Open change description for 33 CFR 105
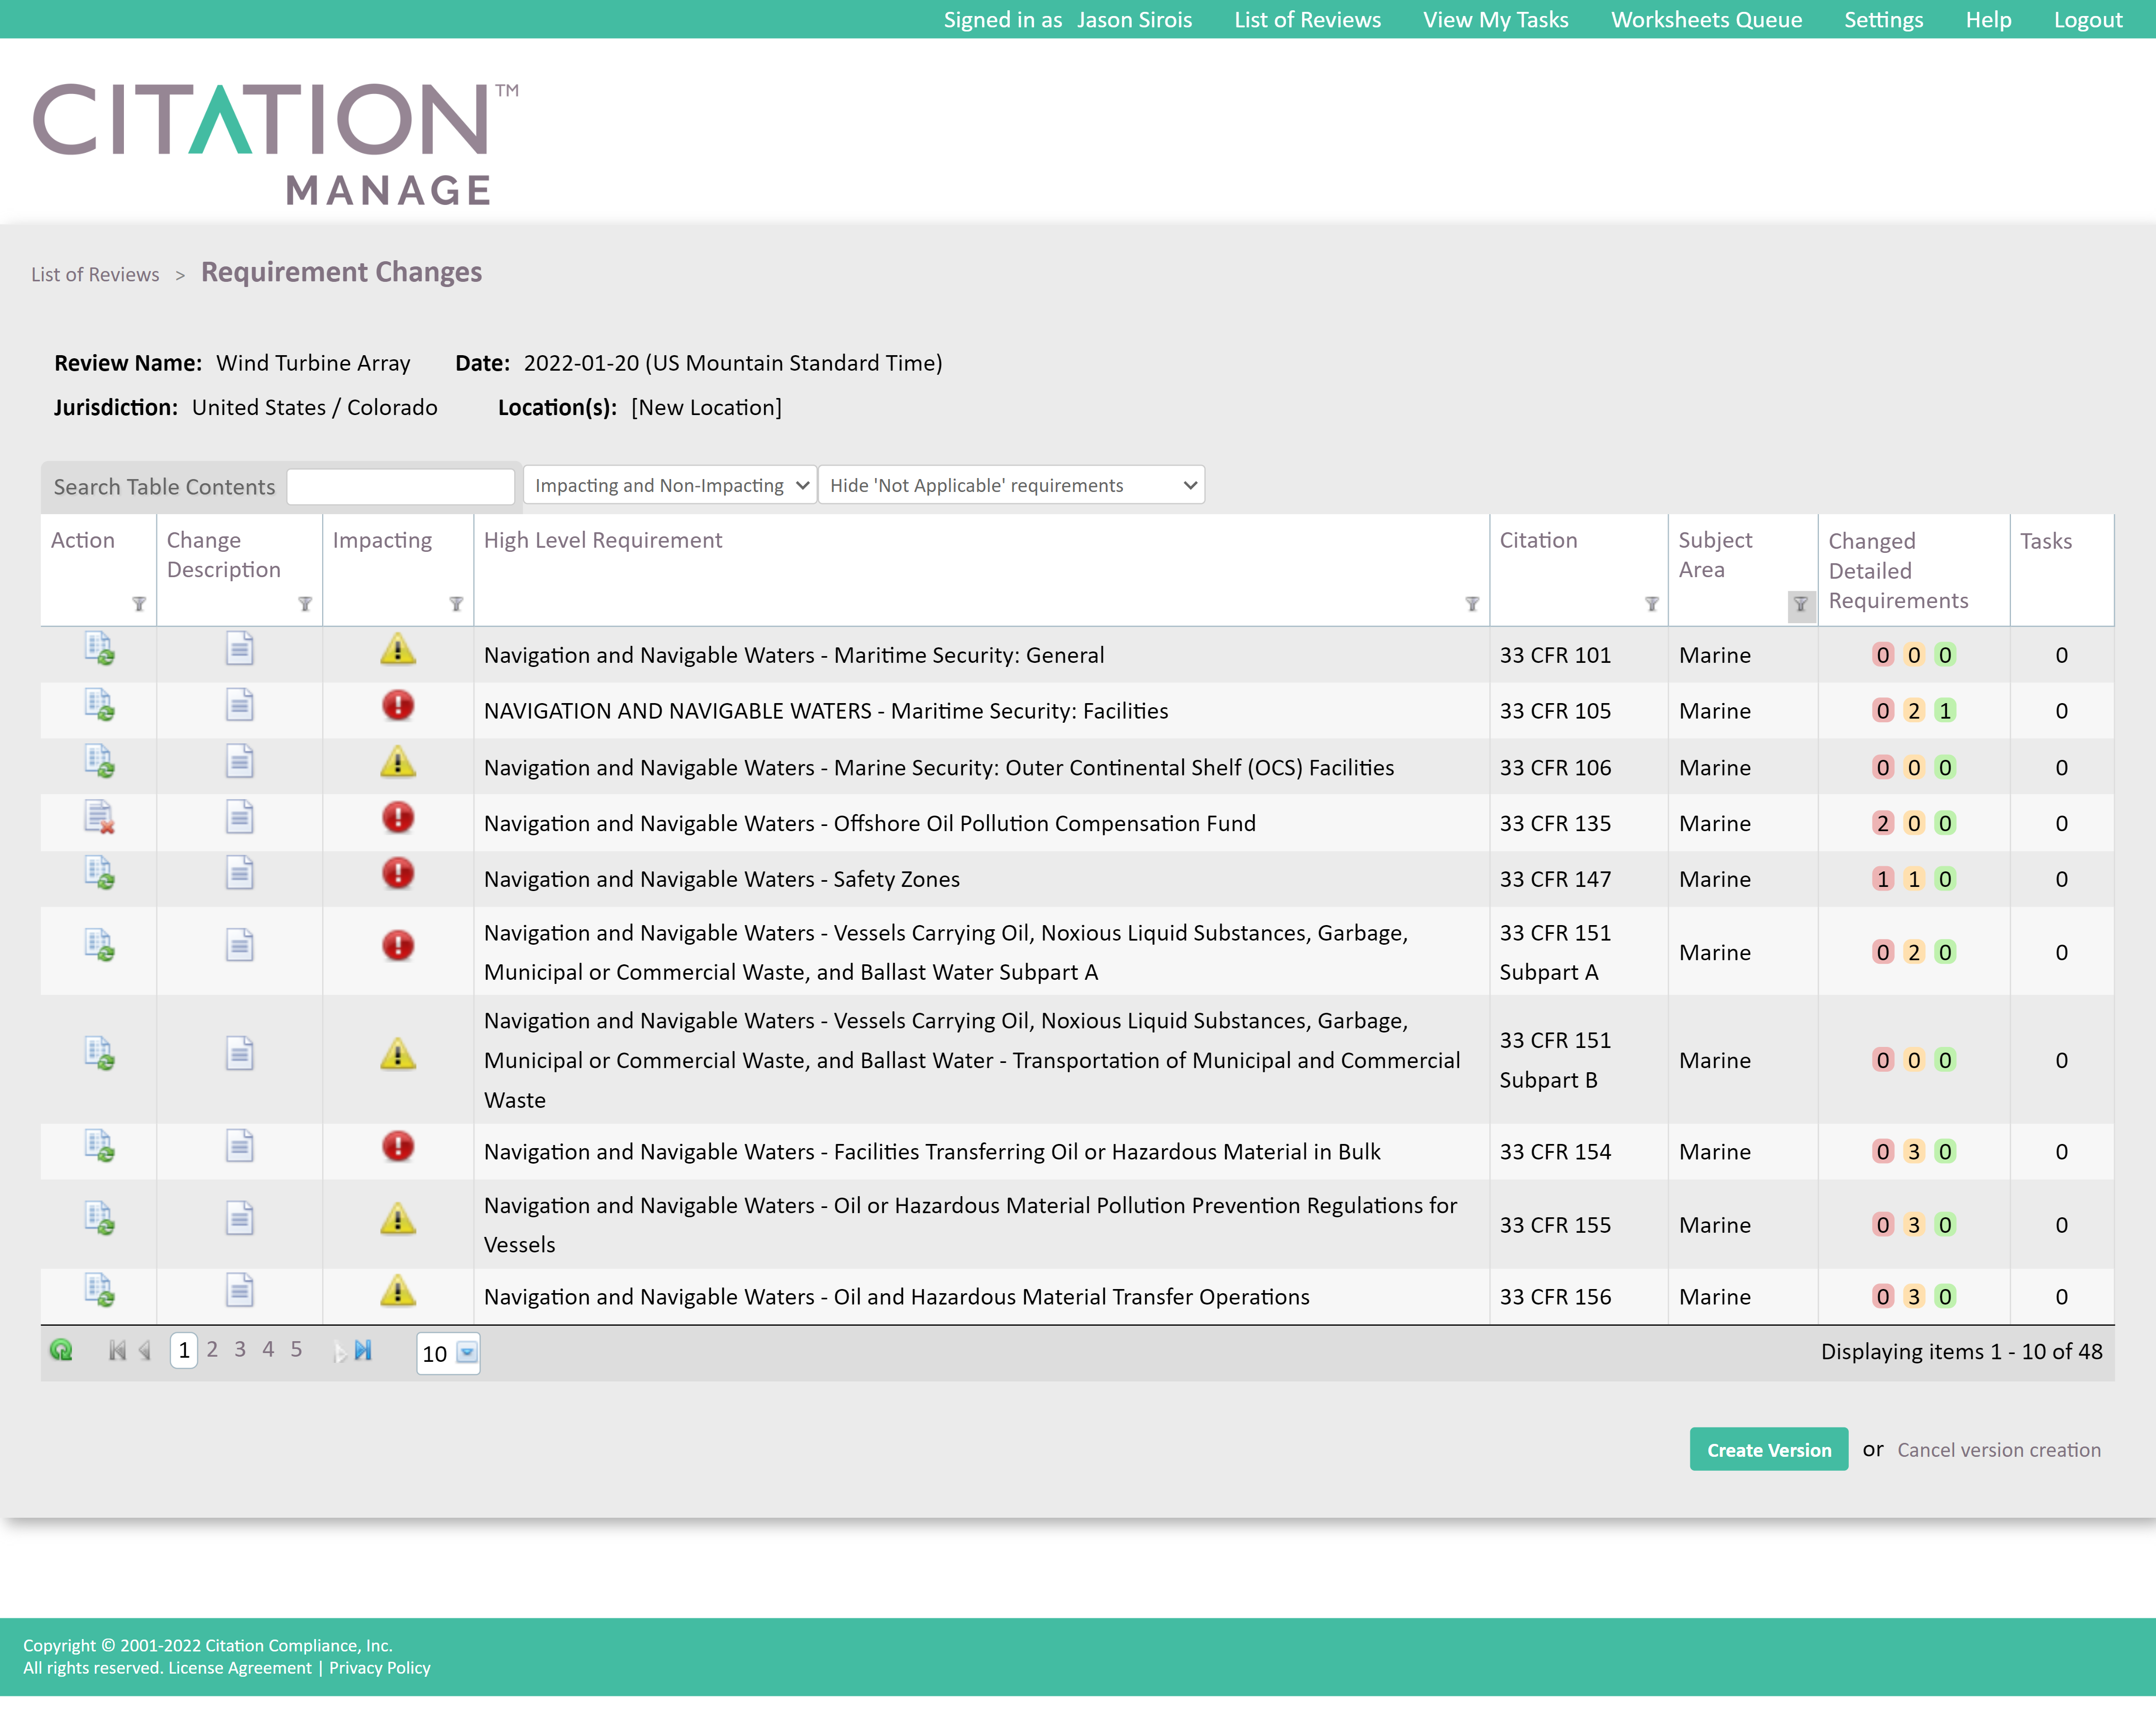Viewport: 2156px width, 1733px height. pos(239,705)
